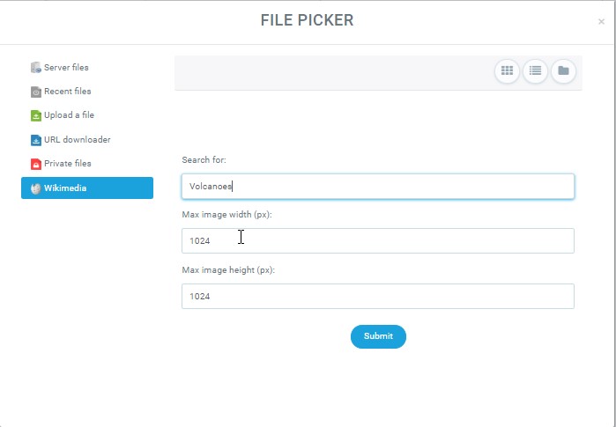Click the Upload a file icon
Image resolution: width=616 pixels, height=427 pixels.
coord(36,115)
